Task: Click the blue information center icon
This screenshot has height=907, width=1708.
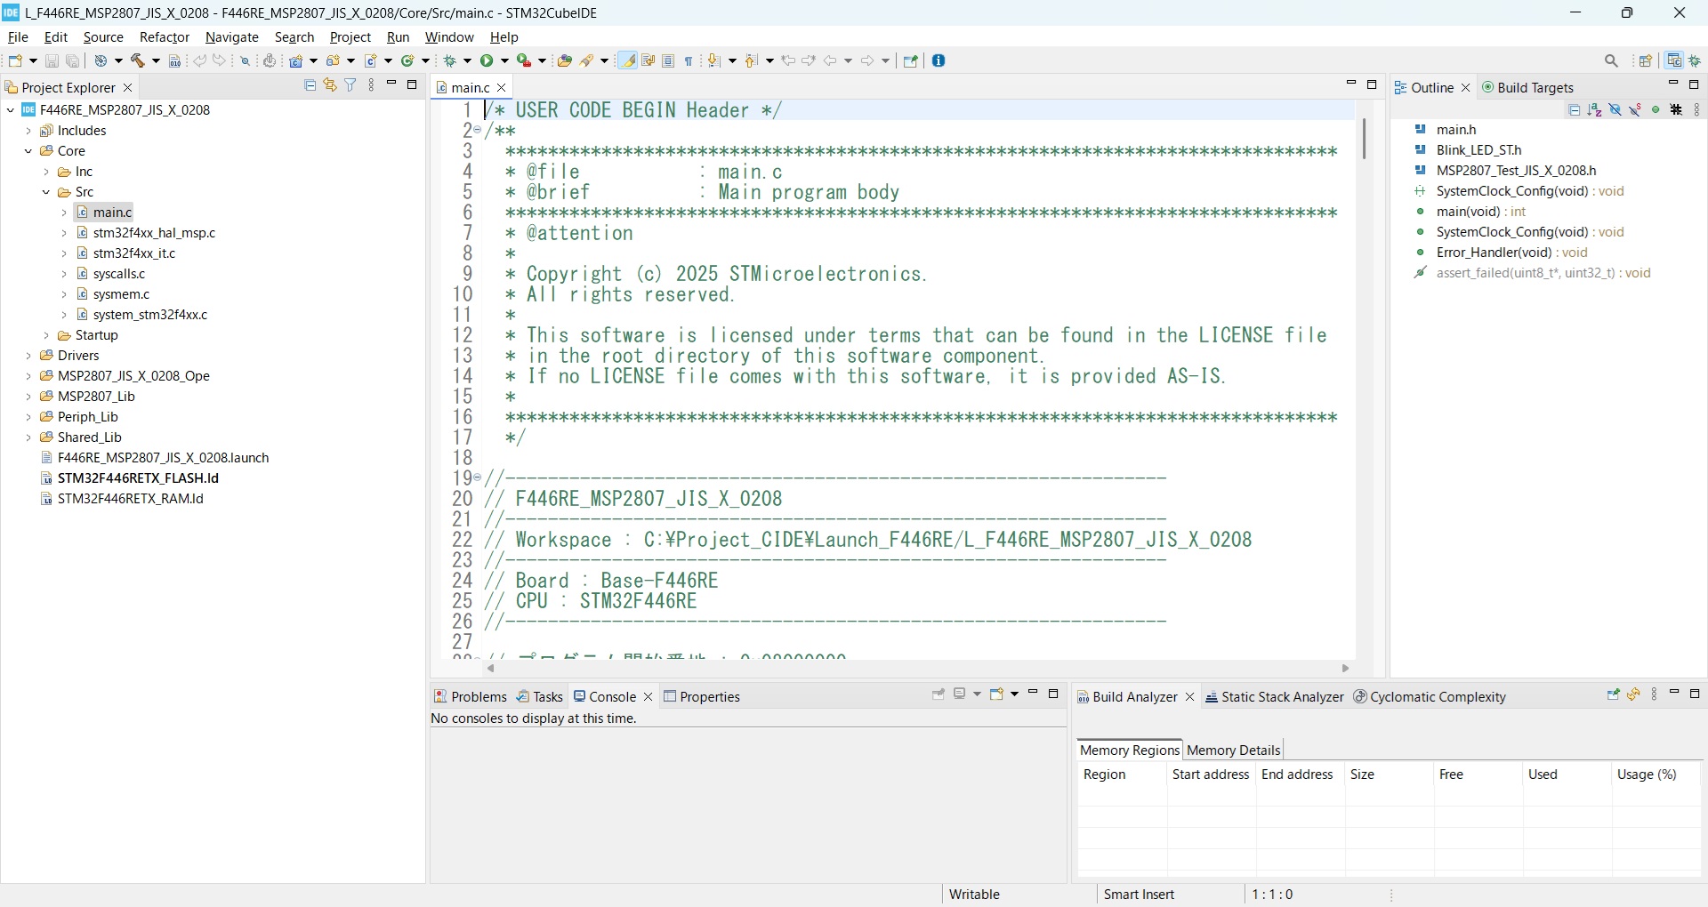Action: click(x=939, y=61)
